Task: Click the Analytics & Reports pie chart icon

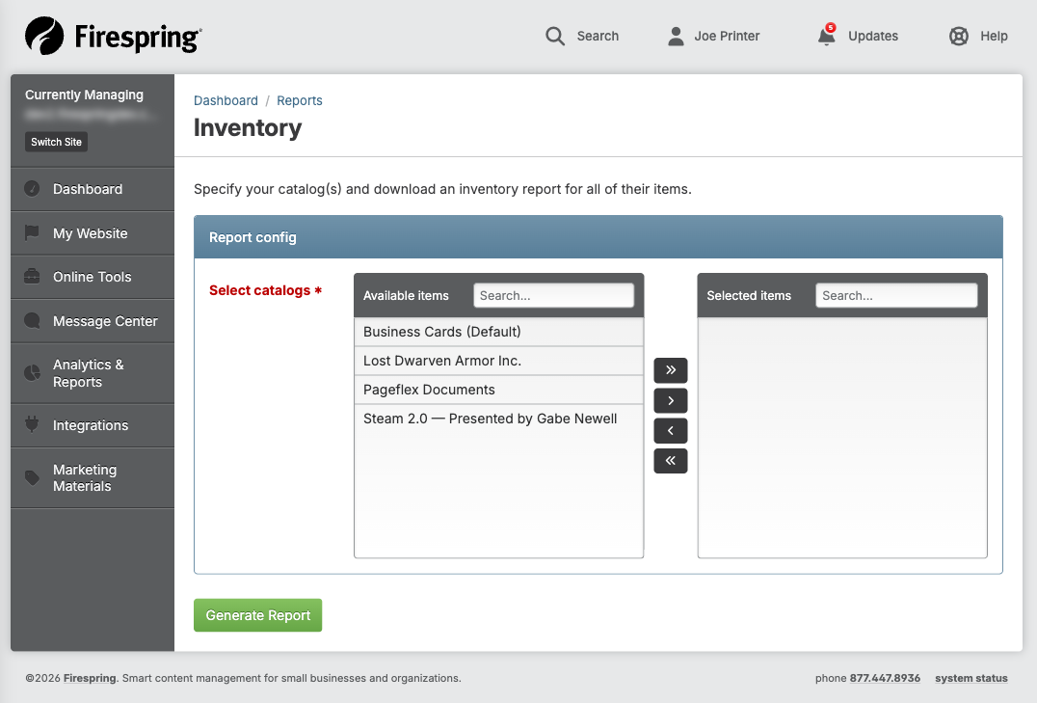Action: (x=32, y=372)
